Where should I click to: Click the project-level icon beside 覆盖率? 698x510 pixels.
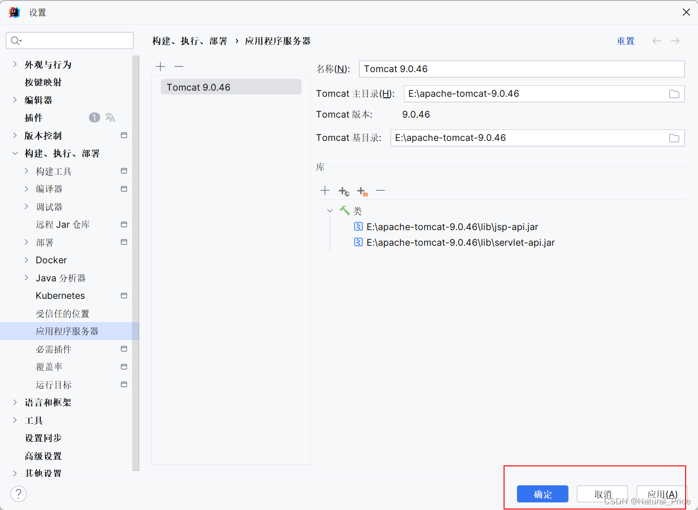pos(124,367)
